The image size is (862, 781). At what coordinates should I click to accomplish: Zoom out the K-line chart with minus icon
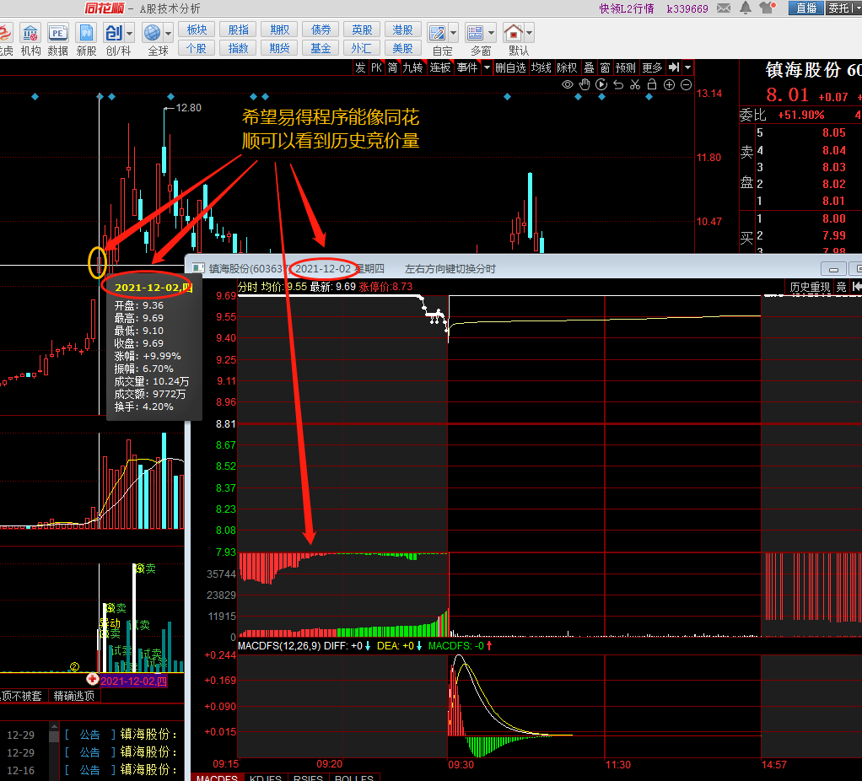686,84
